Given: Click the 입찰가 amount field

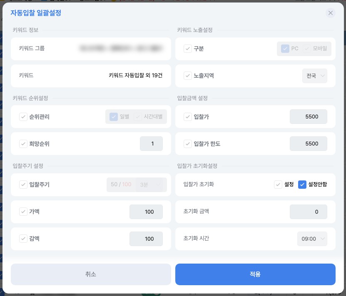Looking at the screenshot, I should 308,117.
